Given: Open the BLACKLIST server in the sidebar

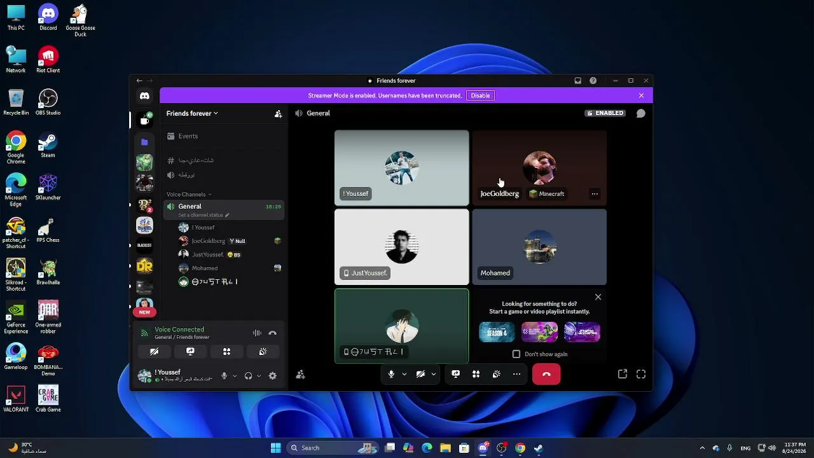Looking at the screenshot, I should tap(144, 246).
